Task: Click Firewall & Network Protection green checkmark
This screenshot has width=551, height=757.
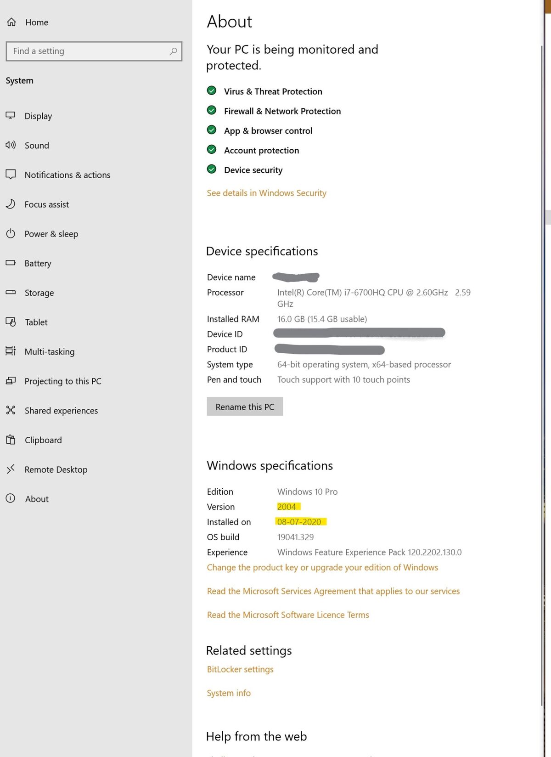Action: [x=212, y=110]
